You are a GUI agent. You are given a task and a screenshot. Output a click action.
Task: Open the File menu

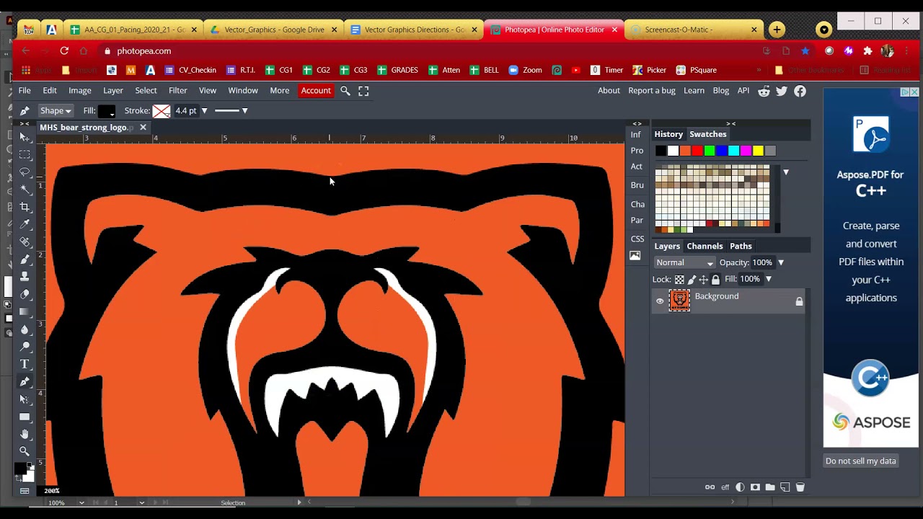[x=25, y=91]
